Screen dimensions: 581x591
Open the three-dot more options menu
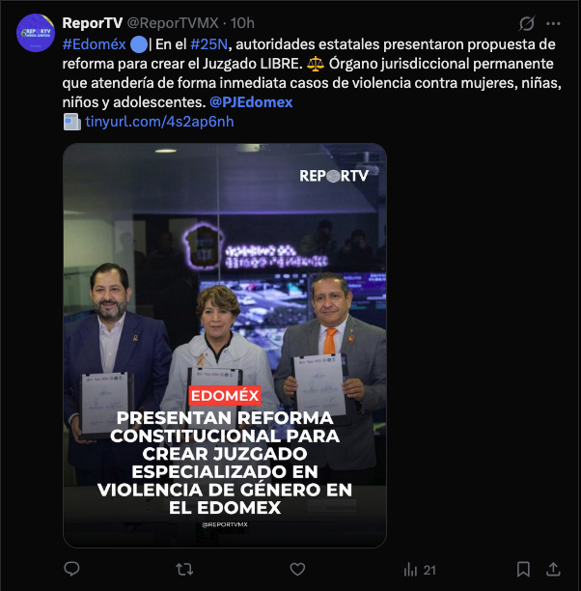tap(553, 23)
